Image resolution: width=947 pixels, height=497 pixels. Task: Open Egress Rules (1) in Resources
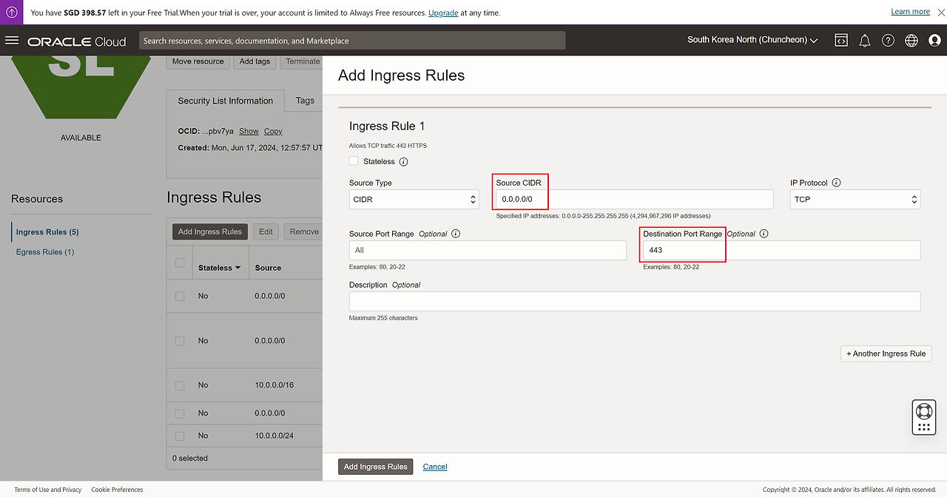click(x=45, y=252)
